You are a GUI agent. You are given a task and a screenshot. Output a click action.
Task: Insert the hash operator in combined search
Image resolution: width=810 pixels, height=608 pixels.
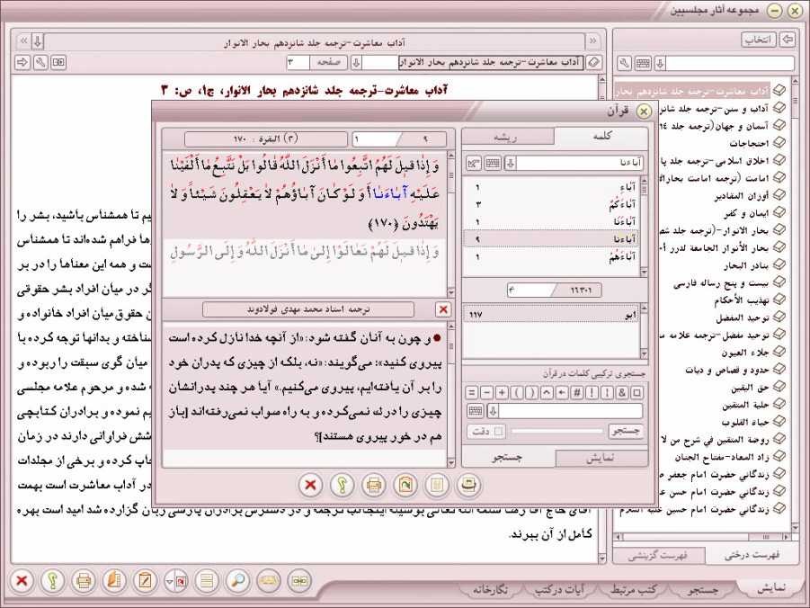coord(576,392)
